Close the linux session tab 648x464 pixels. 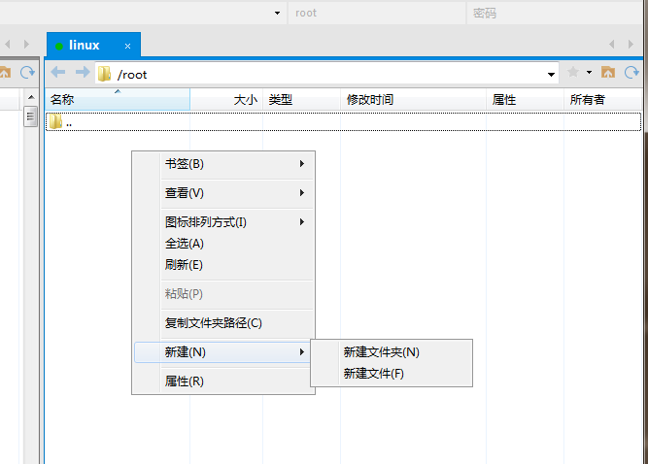127,46
